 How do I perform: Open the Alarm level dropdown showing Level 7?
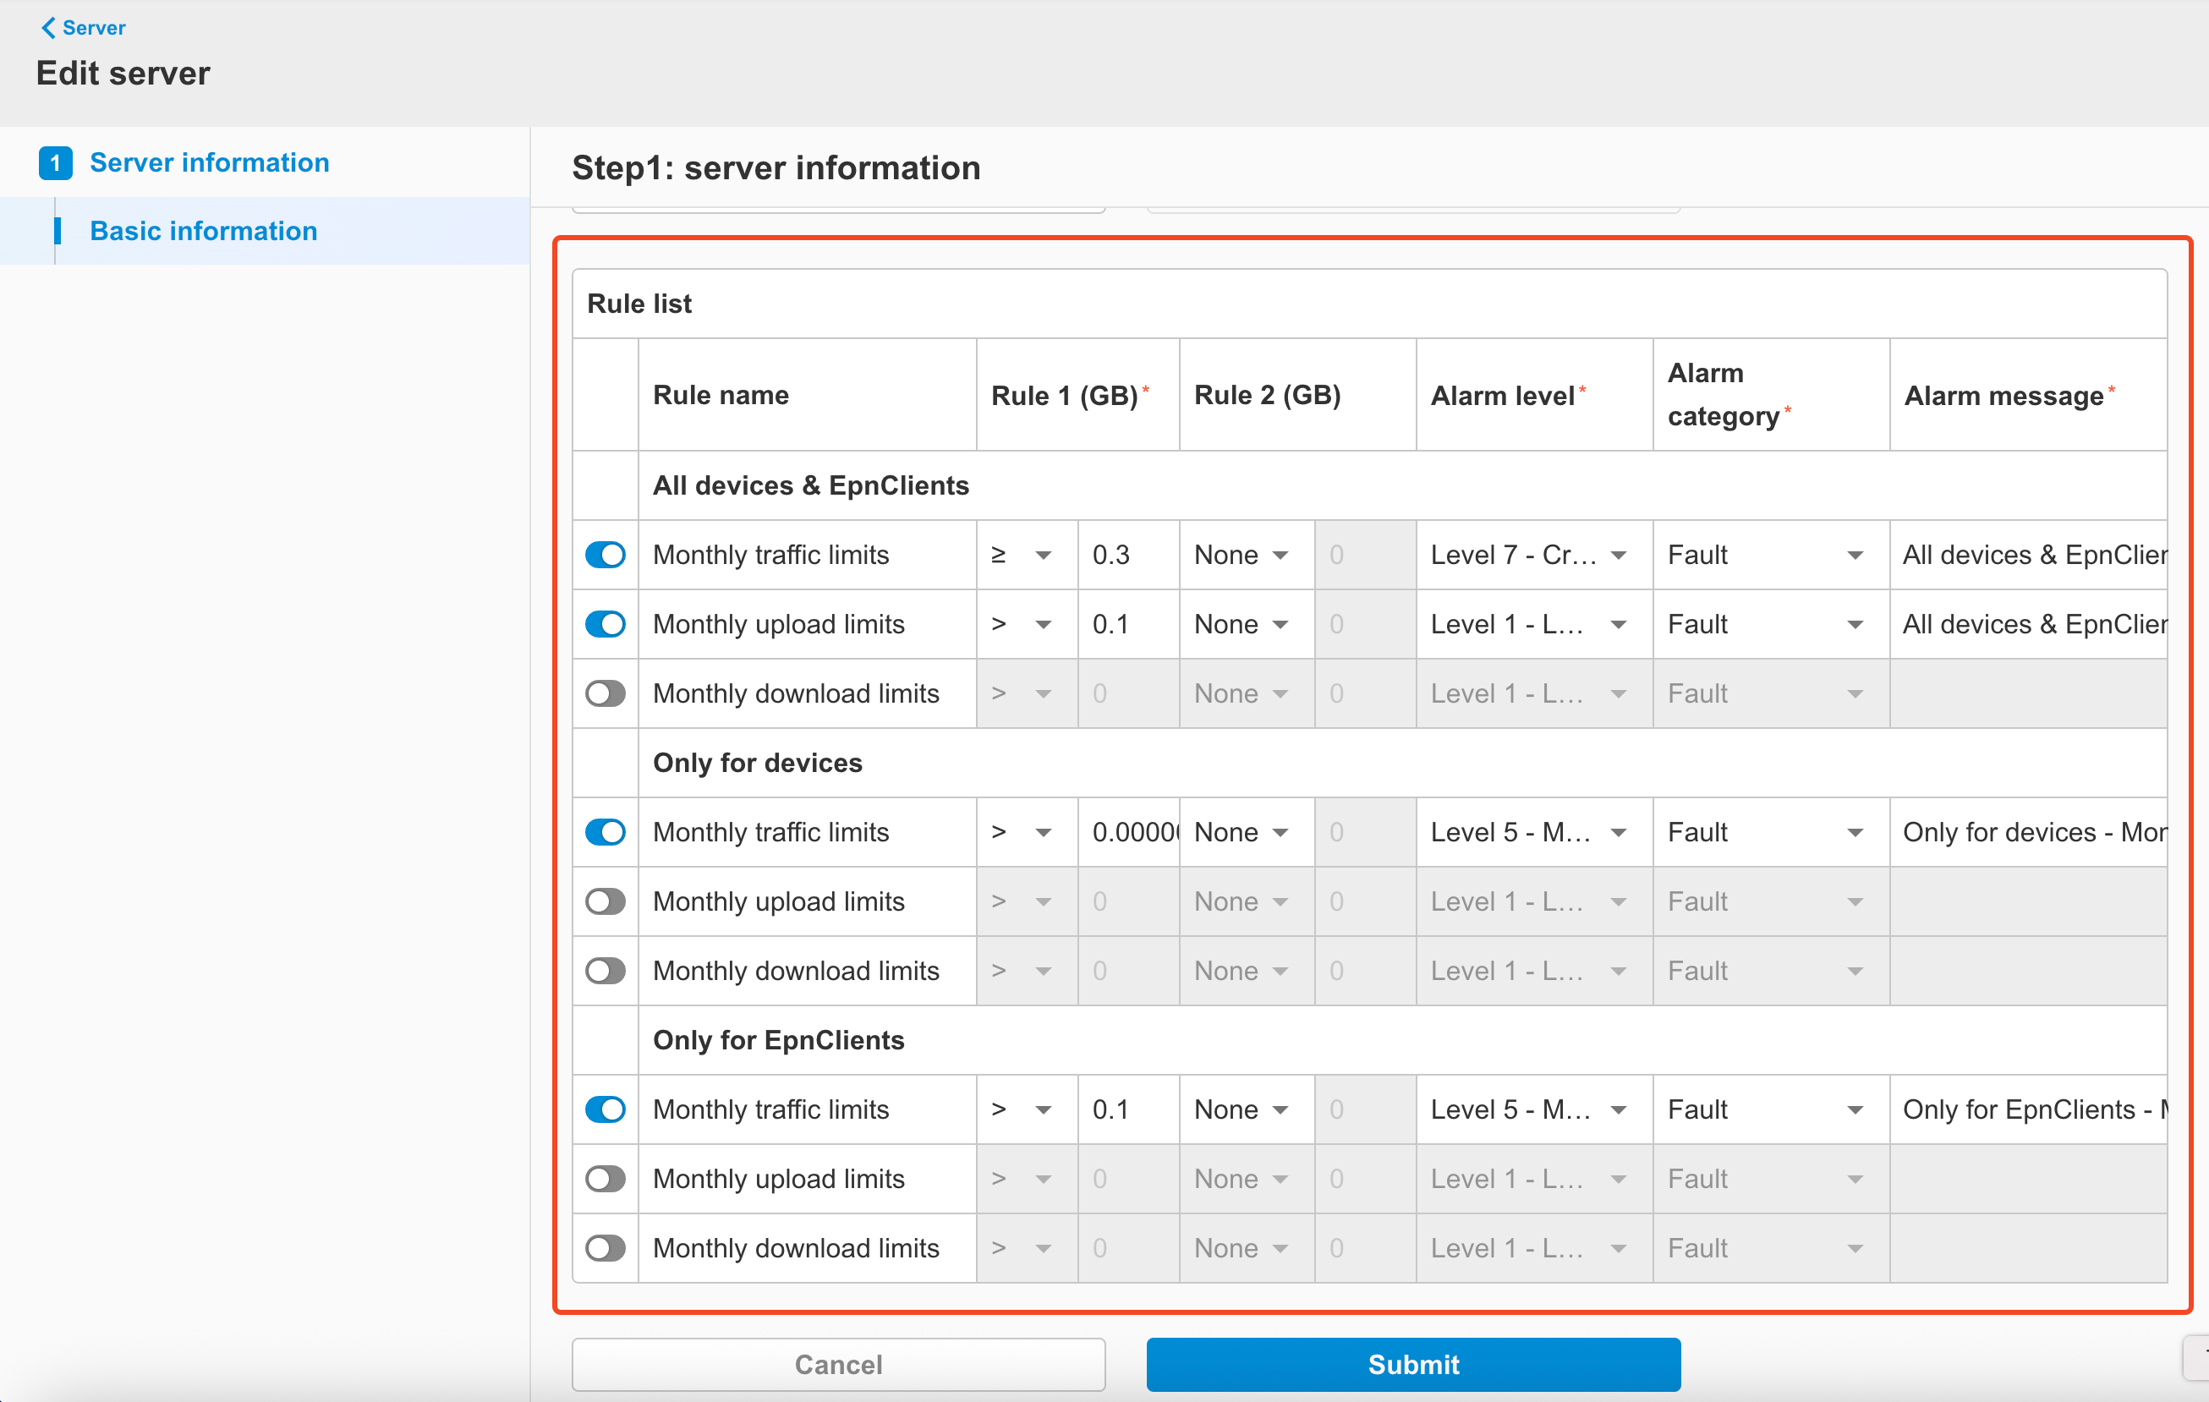1531,555
